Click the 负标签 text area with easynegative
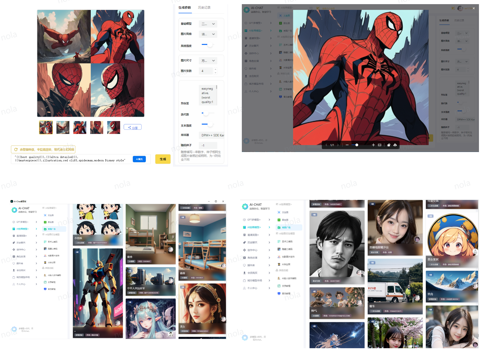Image resolution: width=482 pixels, height=354 pixels. (x=208, y=95)
